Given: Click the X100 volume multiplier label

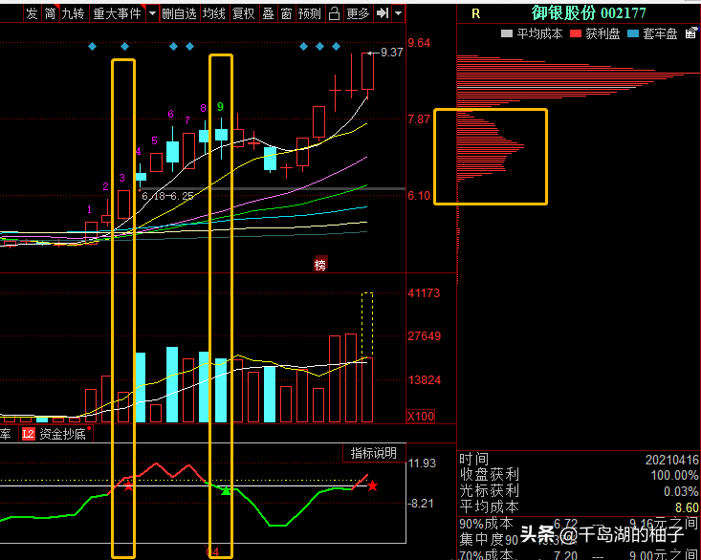Looking at the screenshot, I should click(421, 417).
